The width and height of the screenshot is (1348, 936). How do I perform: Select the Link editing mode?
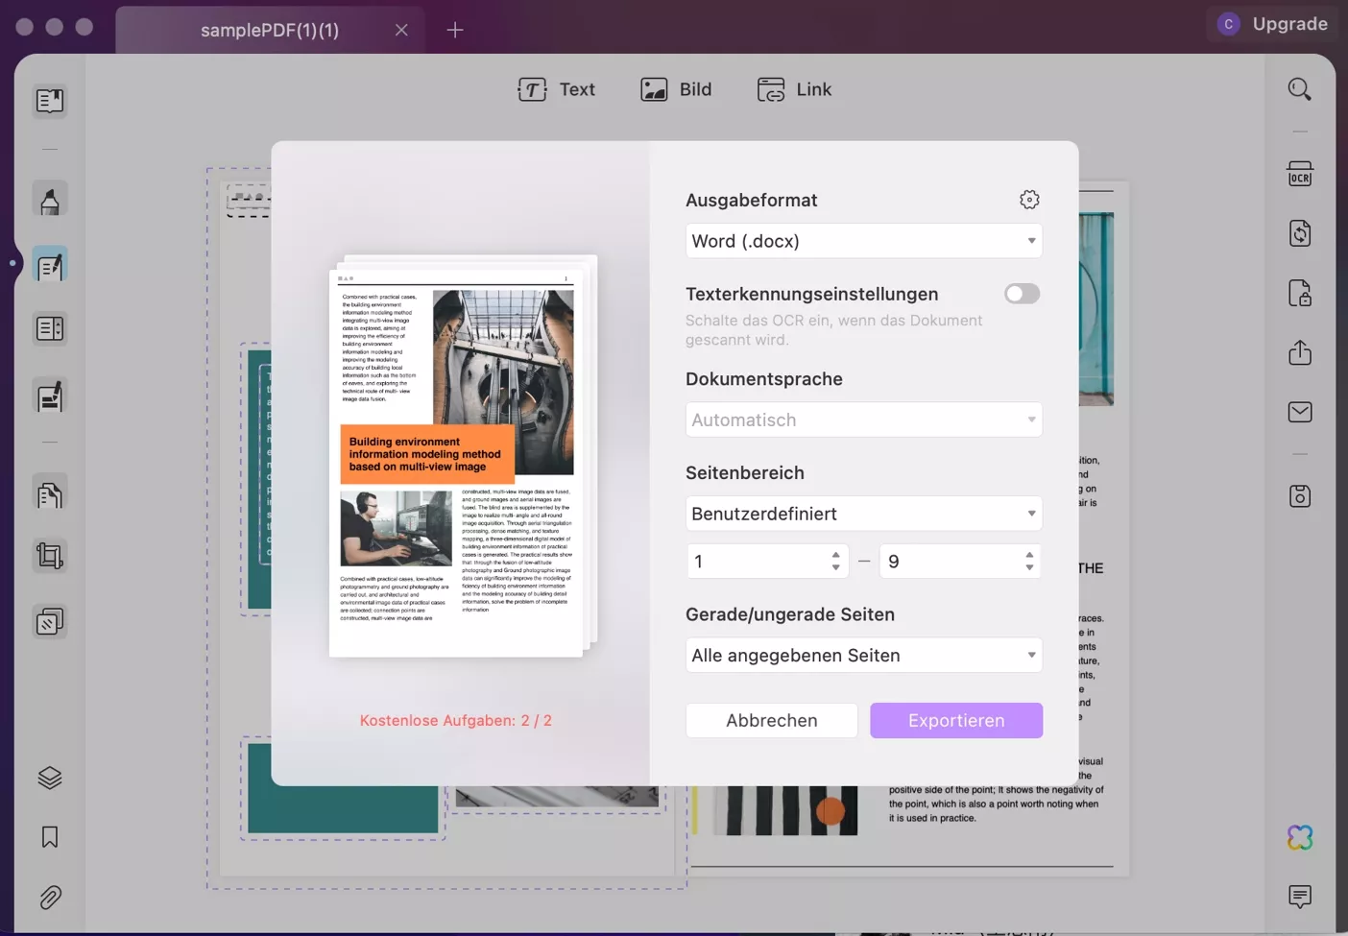tap(795, 88)
